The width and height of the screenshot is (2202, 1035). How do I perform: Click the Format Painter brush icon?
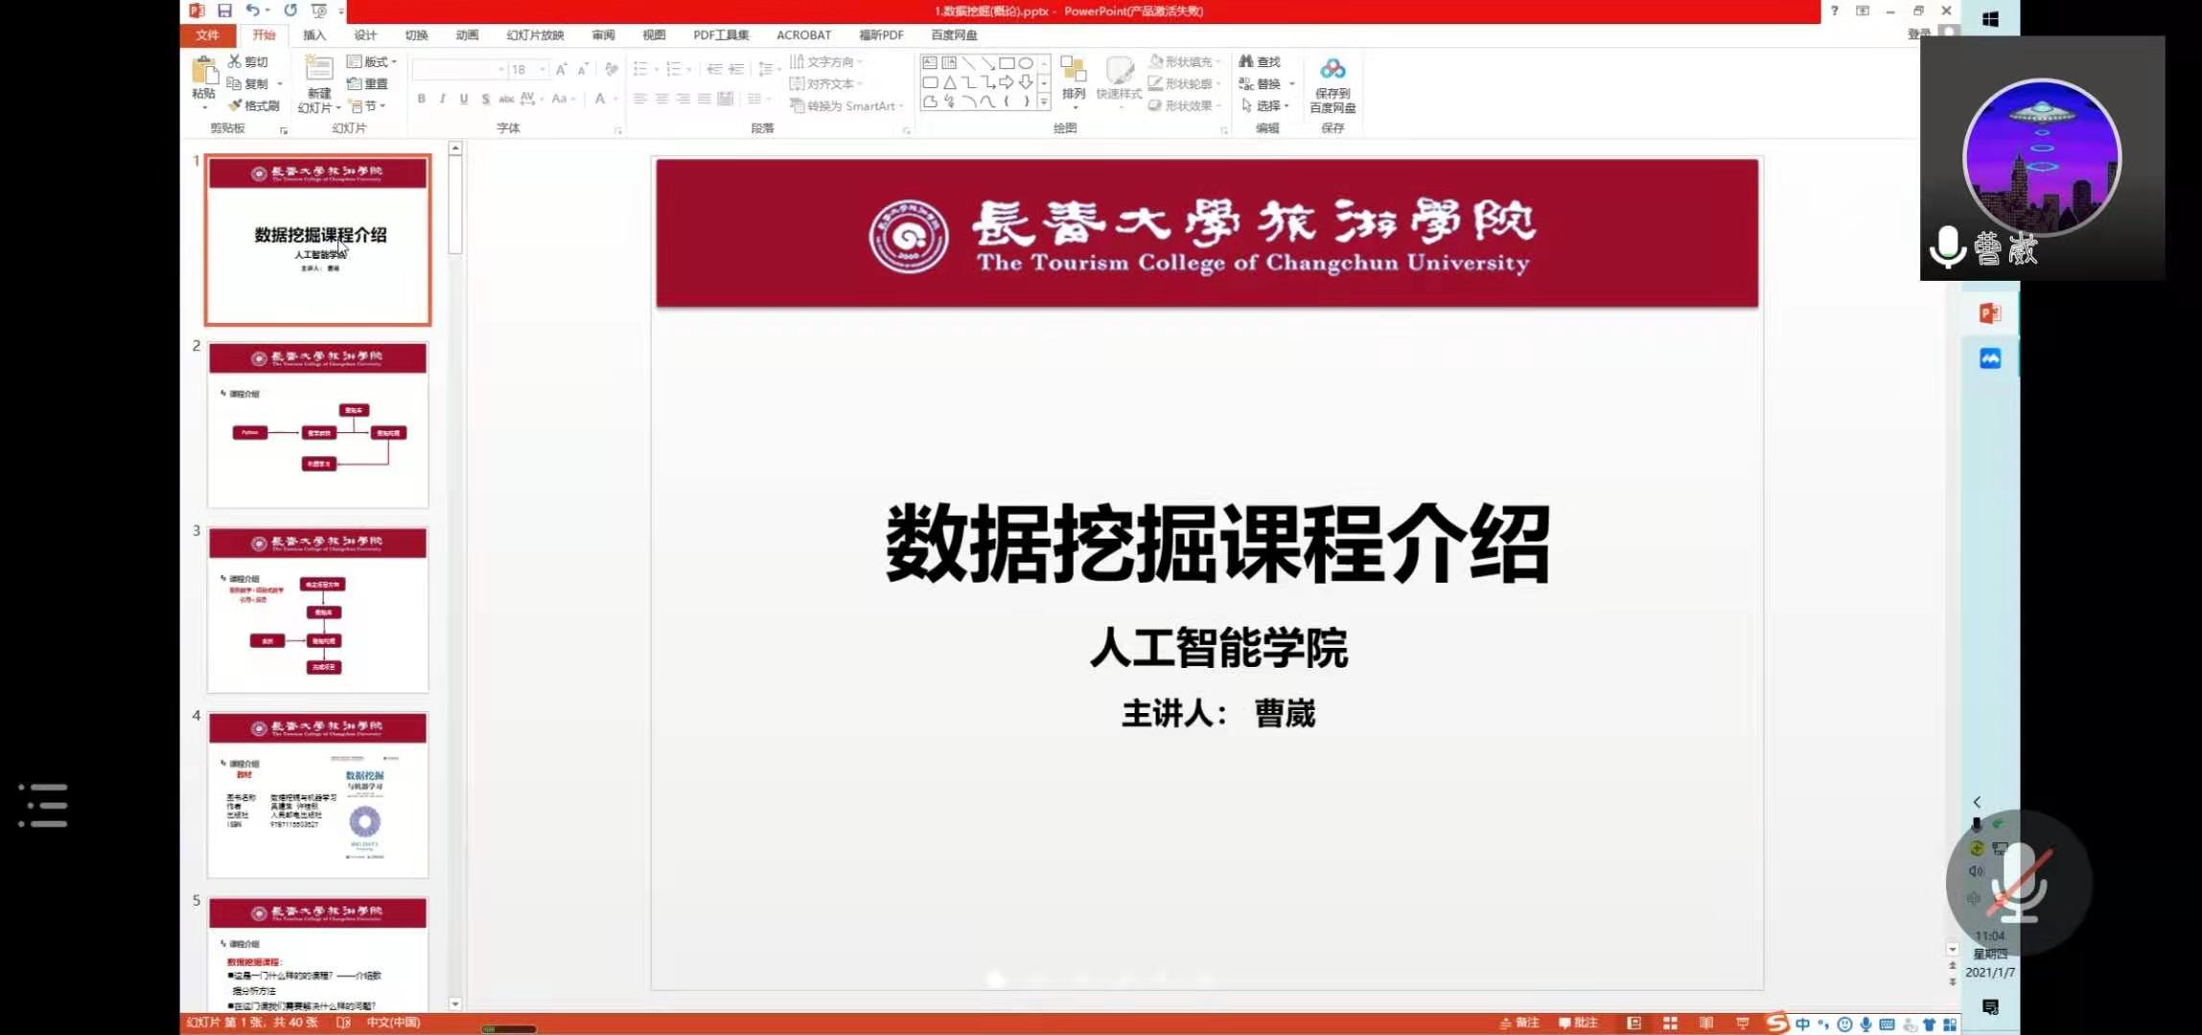(236, 105)
